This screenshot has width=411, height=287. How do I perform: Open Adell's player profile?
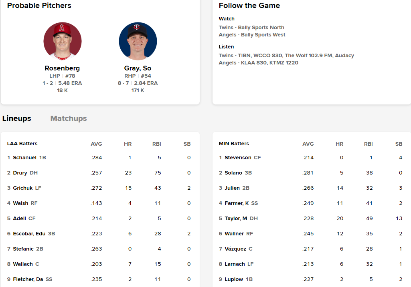pos(19,219)
